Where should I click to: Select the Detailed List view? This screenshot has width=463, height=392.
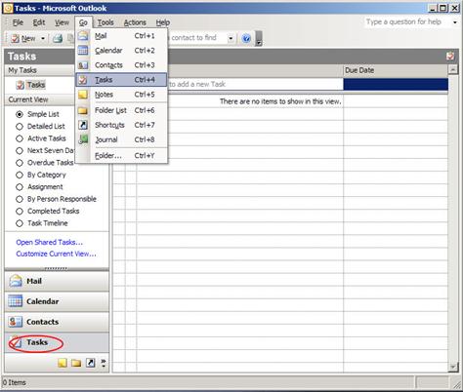pyautogui.click(x=20, y=127)
